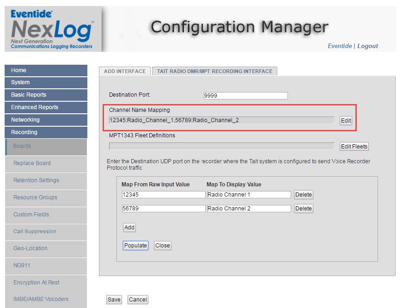Screen dimensions: 403x308
Task: Save the interface configuration
Action: 114,300
